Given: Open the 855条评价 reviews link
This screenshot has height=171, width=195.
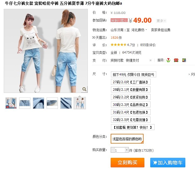Looking at the screenshot, I should pyautogui.click(x=148, y=45).
